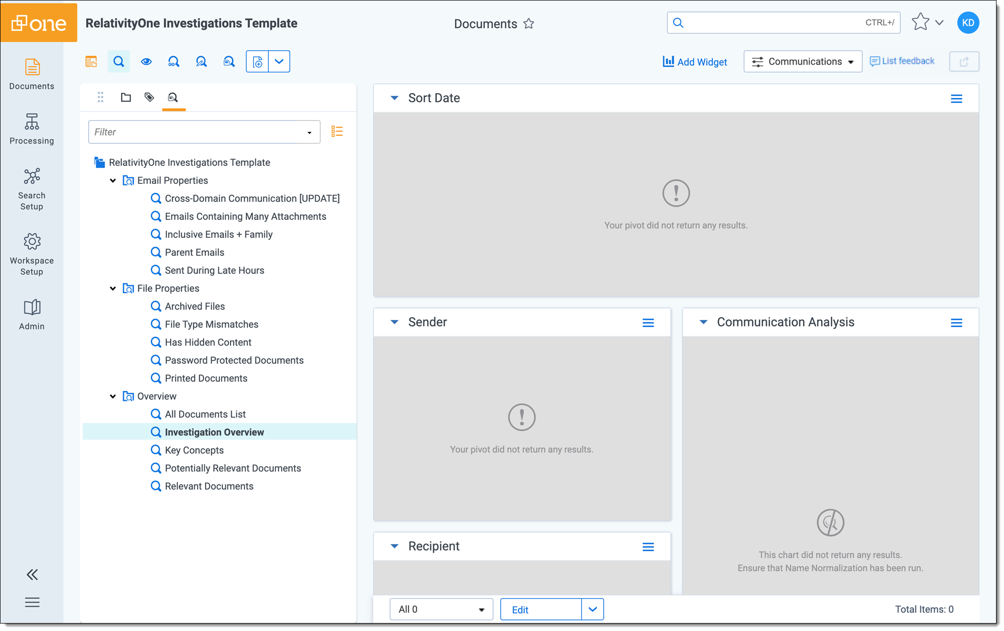This screenshot has width=1004, height=631.
Task: Click the search magnifier toolbar icon
Action: pos(118,62)
